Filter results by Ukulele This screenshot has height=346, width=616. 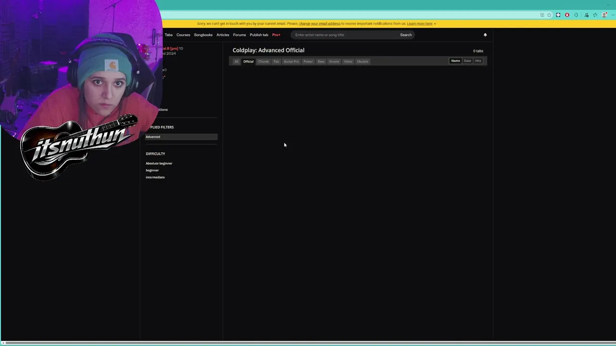coord(362,62)
